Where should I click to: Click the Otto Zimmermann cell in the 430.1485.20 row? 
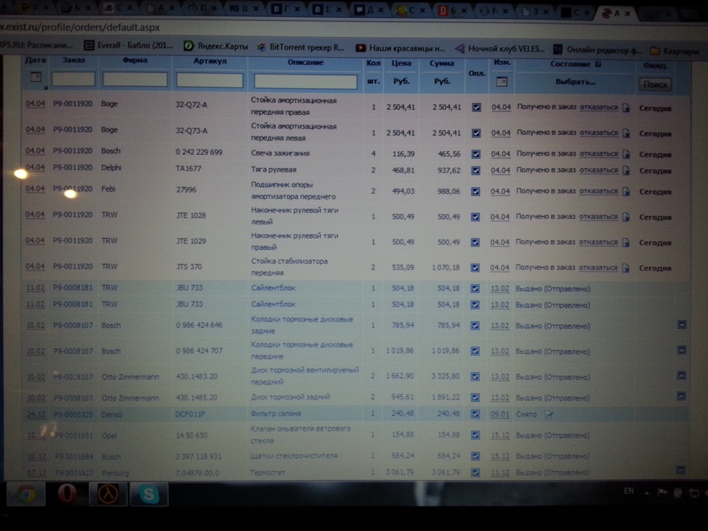[x=130, y=398]
